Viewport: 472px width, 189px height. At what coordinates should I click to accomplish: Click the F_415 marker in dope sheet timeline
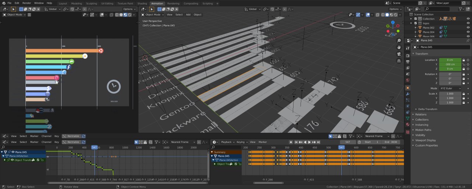point(309,179)
